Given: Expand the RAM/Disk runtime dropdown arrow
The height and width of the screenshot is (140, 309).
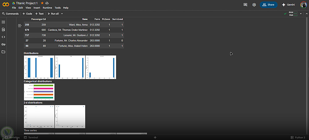Looking at the screenshot, I should click(301, 14).
